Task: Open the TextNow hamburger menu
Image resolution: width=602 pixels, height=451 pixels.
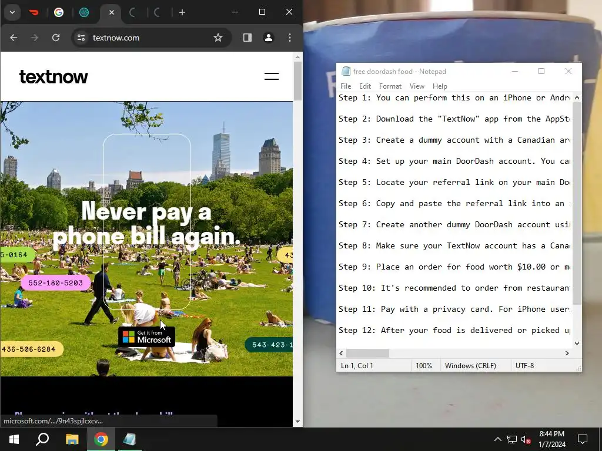Action: [x=272, y=76]
